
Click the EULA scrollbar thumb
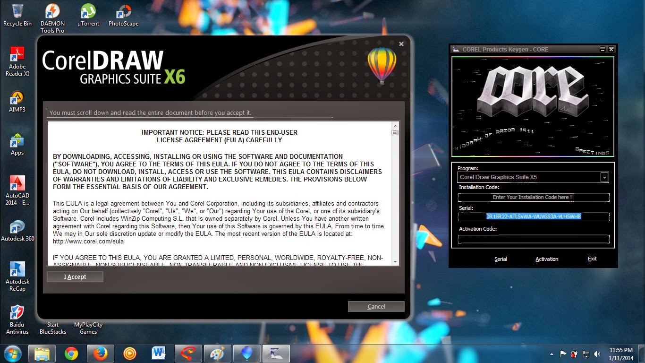click(x=395, y=133)
